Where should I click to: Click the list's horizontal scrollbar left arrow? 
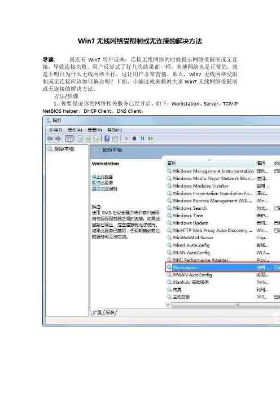(168, 305)
